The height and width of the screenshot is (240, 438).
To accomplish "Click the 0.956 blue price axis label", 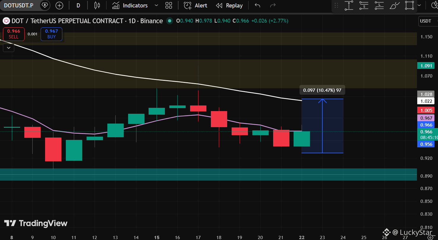I will (x=426, y=144).
